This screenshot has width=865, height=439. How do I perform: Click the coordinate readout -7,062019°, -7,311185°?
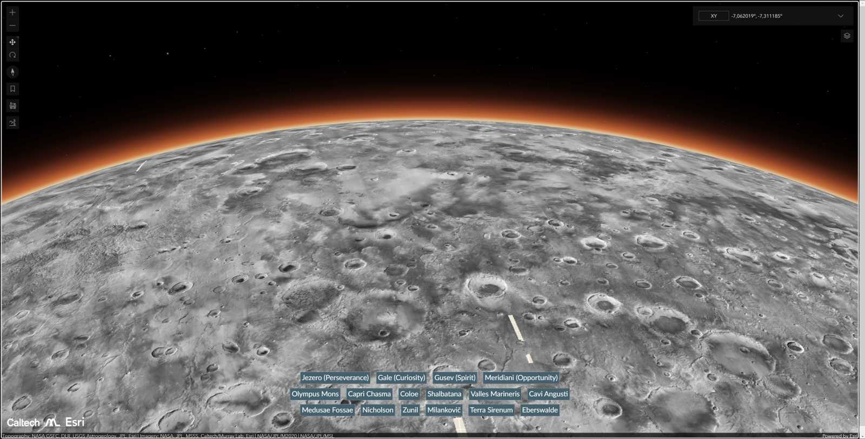point(756,16)
